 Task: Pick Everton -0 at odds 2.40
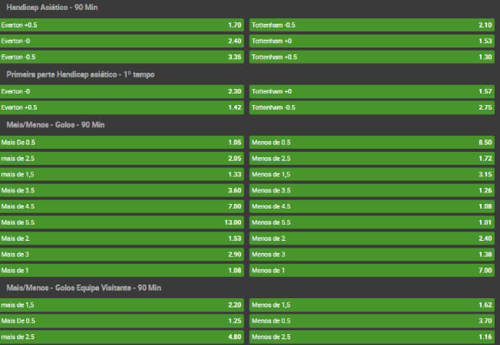coord(122,41)
